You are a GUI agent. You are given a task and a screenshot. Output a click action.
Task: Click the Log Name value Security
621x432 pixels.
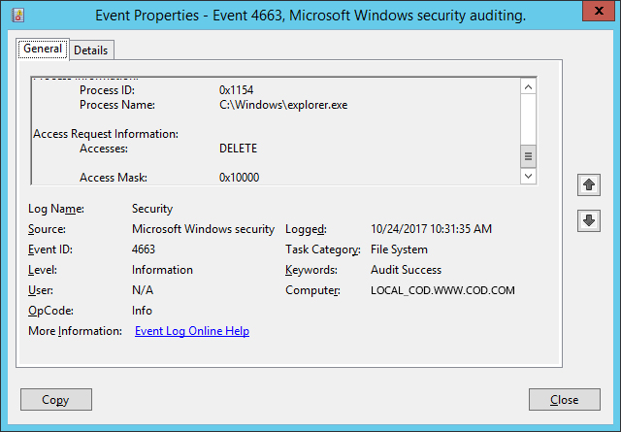click(152, 209)
